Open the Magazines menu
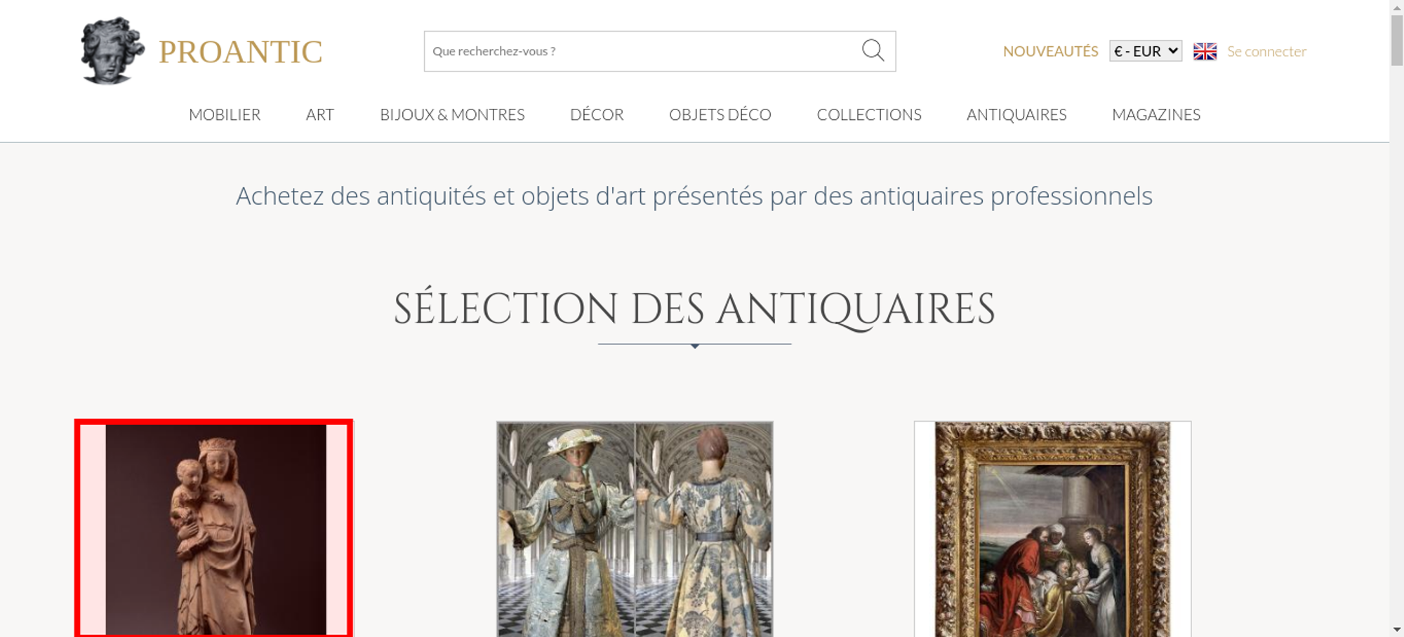The image size is (1404, 637). 1155,114
